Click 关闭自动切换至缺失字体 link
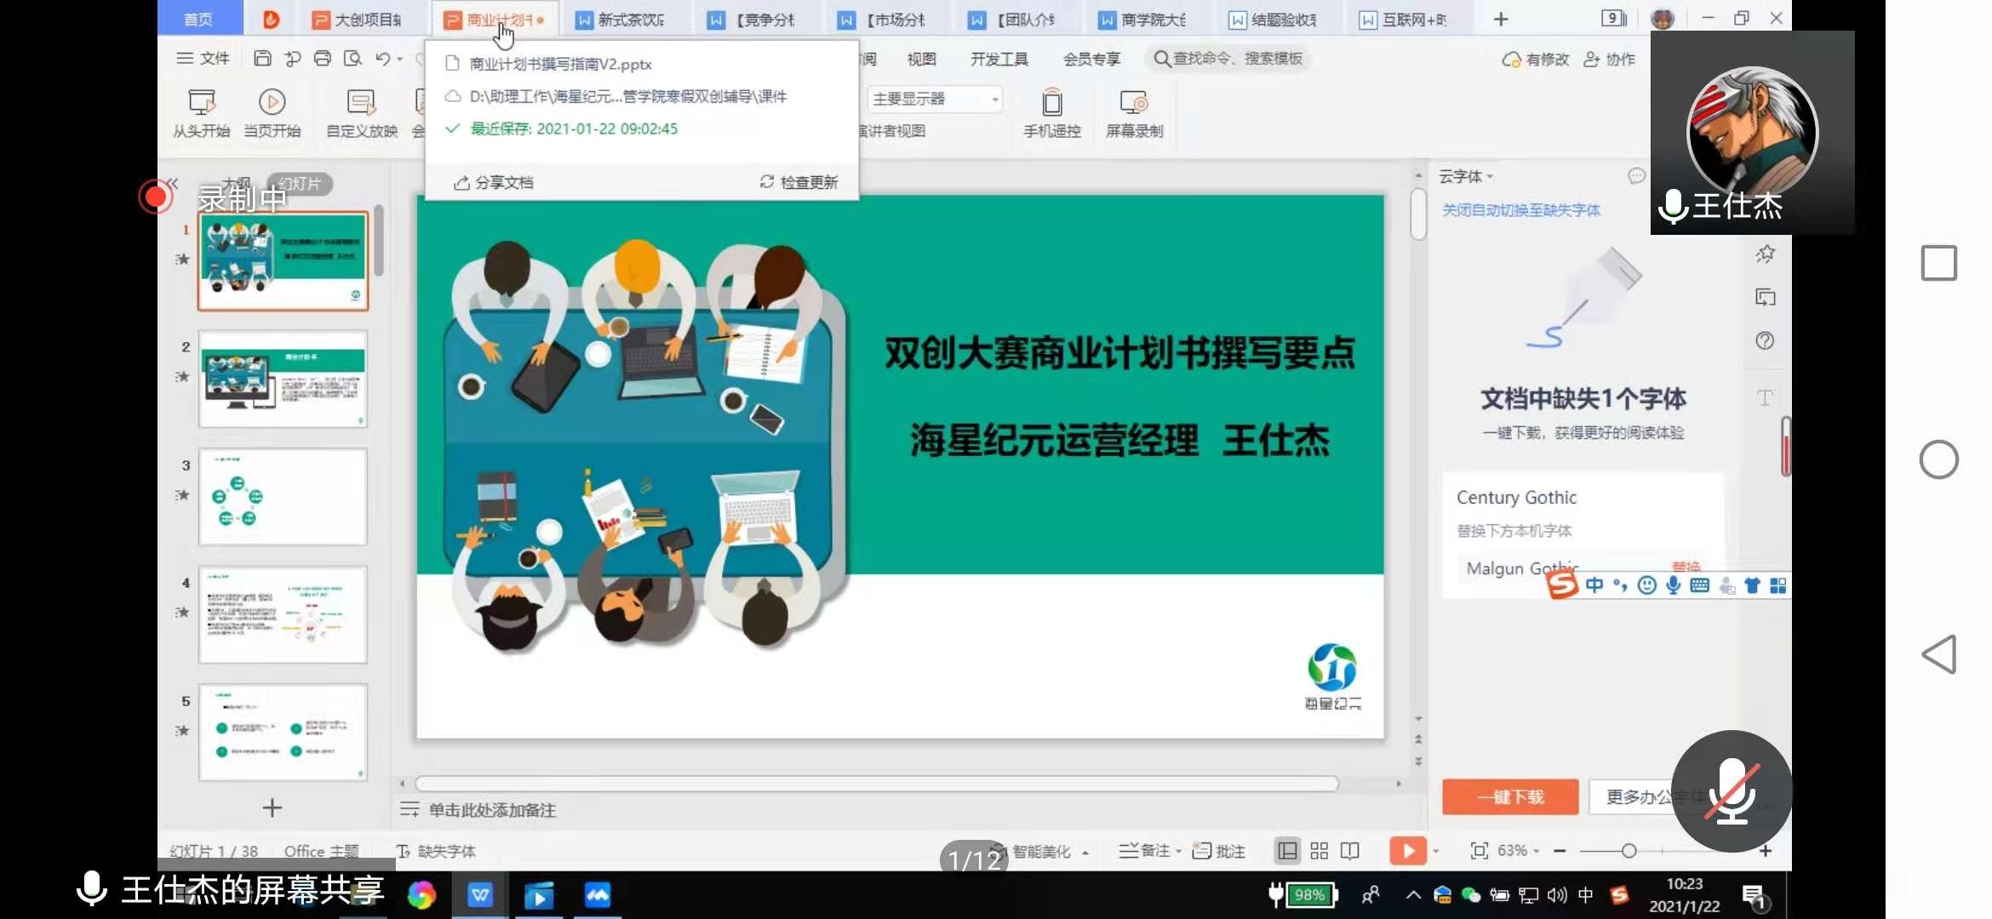This screenshot has width=1992, height=919. click(1520, 209)
